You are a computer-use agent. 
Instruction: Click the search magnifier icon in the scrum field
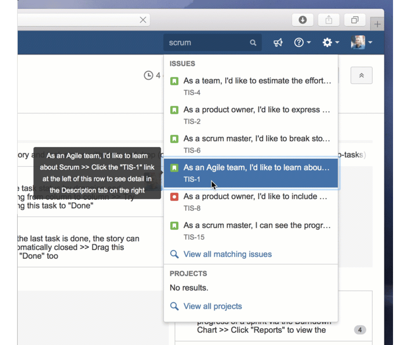click(253, 43)
